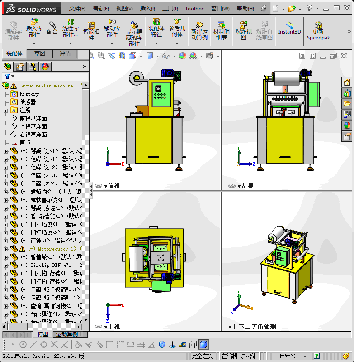The width and height of the screenshot is (354, 362).
Task: Toggle the Hide/Show Items glasses icon
Action: coord(166,56)
